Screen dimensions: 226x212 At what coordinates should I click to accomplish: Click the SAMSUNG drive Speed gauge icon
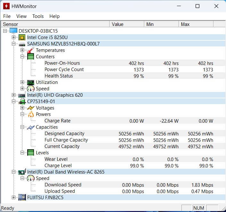tap(30, 89)
